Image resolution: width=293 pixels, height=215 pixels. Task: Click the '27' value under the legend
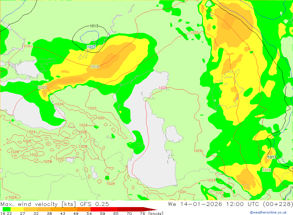click(23, 214)
